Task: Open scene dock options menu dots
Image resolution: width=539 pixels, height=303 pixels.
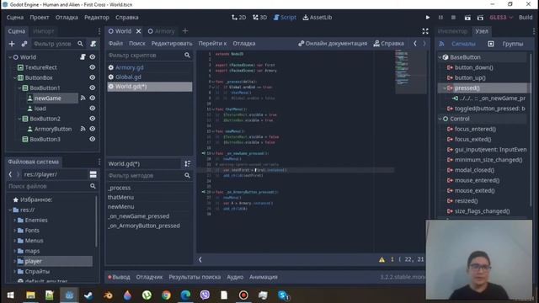Action: (99, 31)
